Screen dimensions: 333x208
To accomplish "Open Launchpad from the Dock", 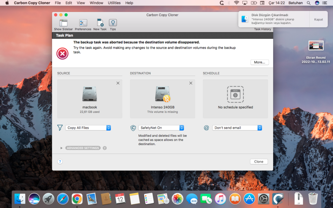I will point(48,199).
